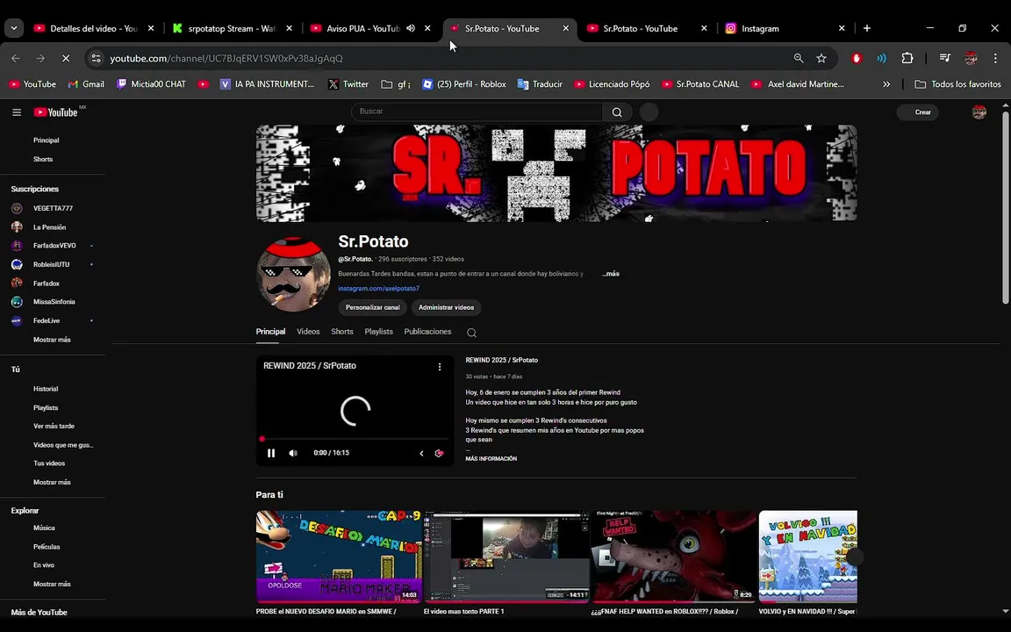Open the channel Videos tab
Screen dimensions: 1011x632
(308, 332)
